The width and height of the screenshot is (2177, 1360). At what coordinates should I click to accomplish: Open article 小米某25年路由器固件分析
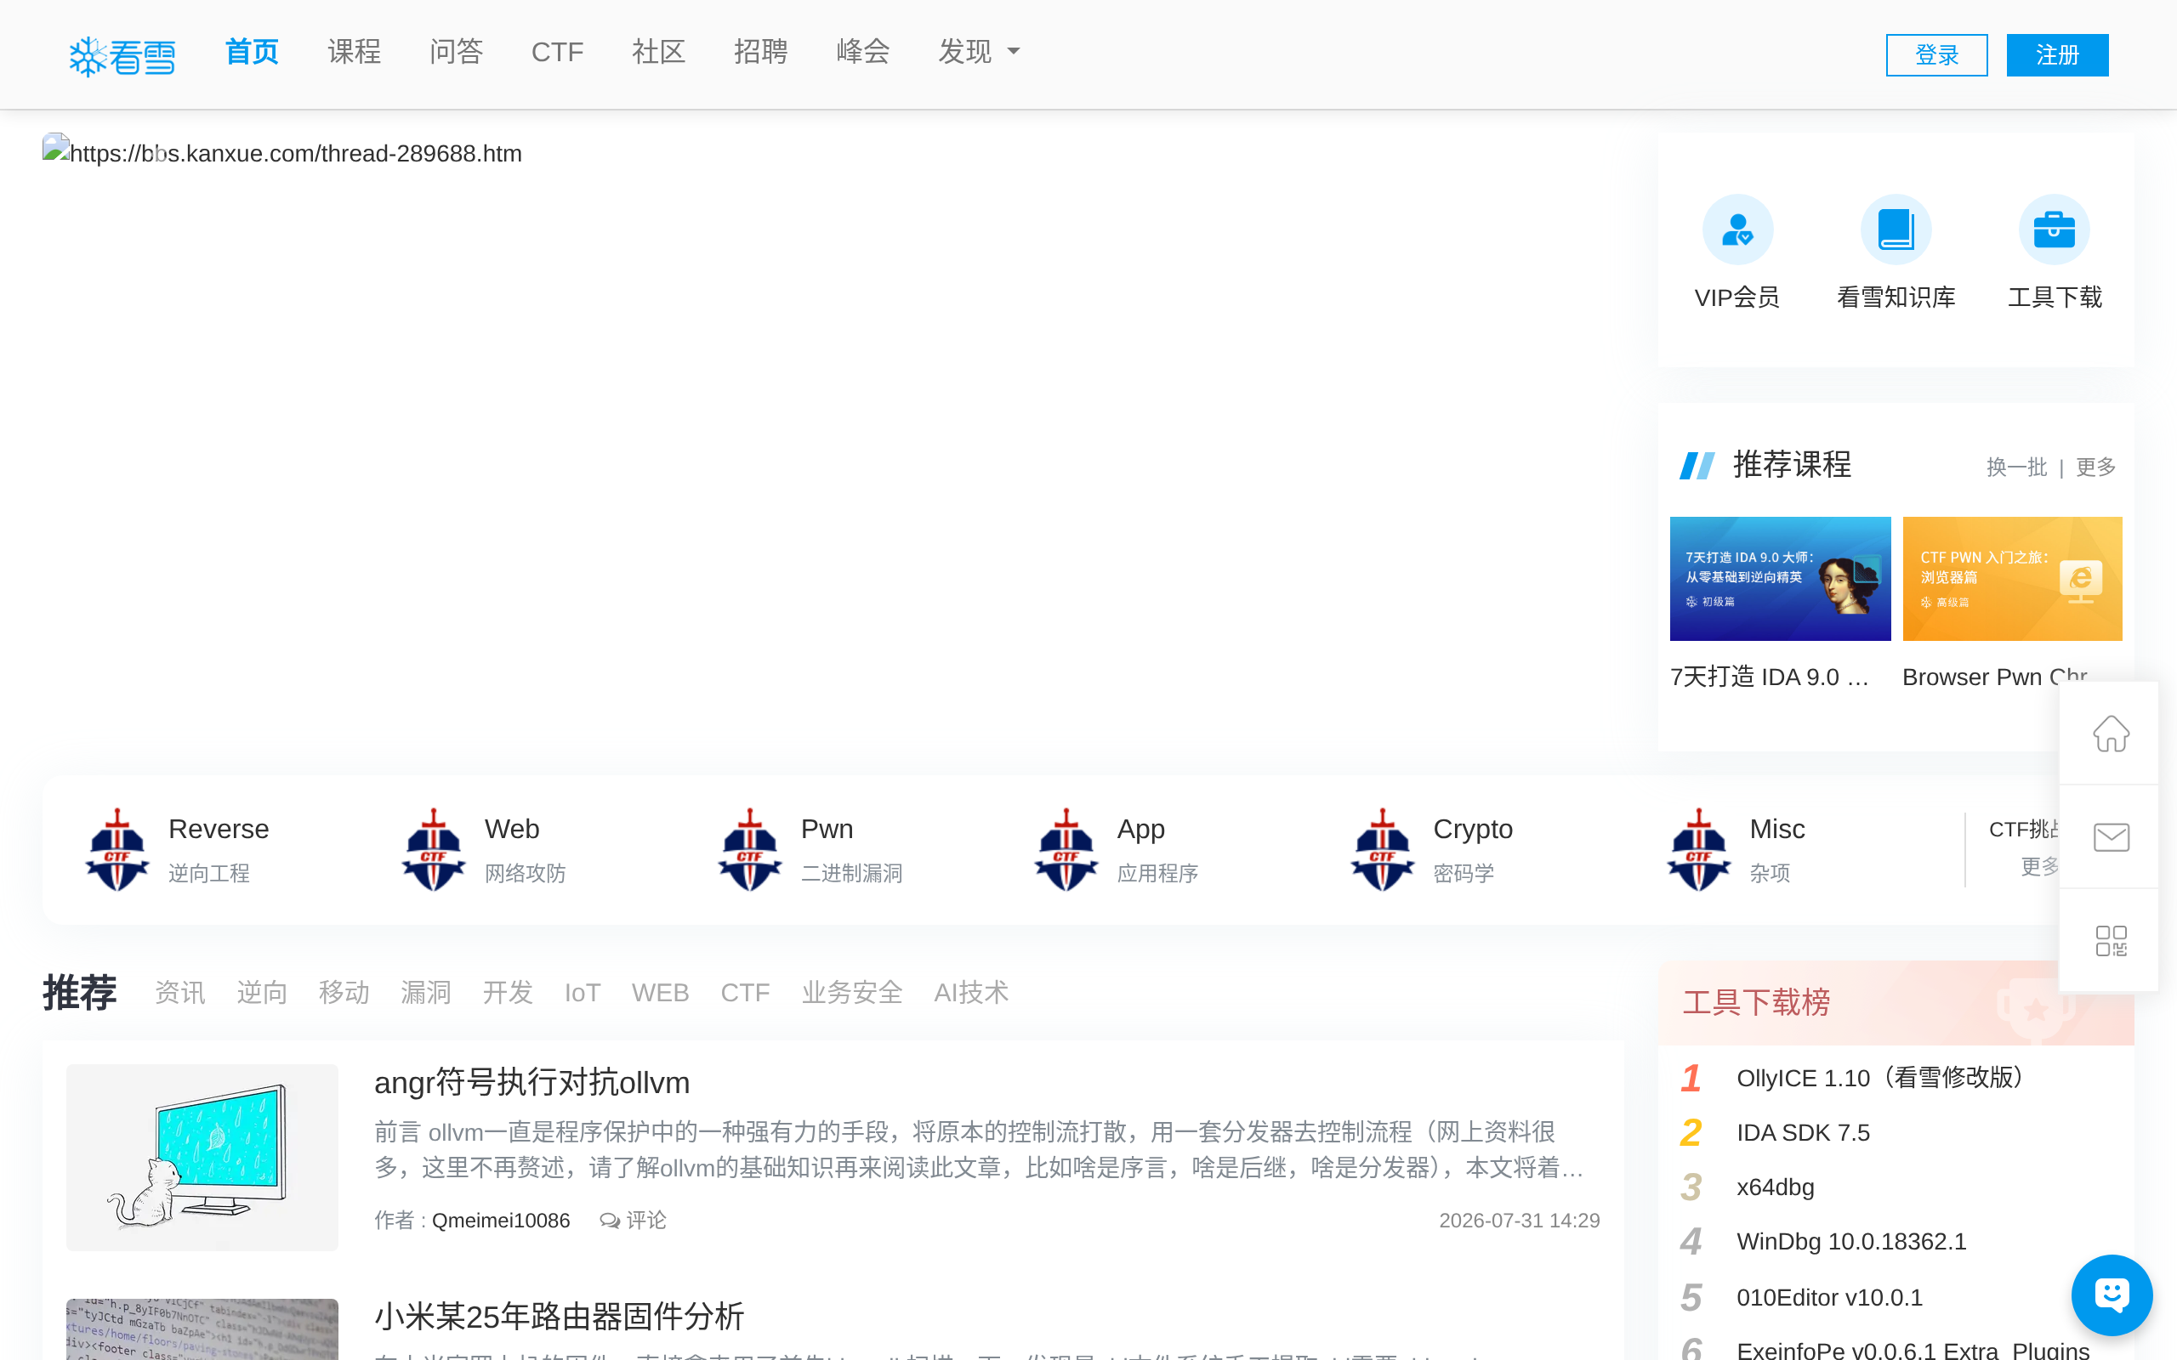tap(560, 1317)
